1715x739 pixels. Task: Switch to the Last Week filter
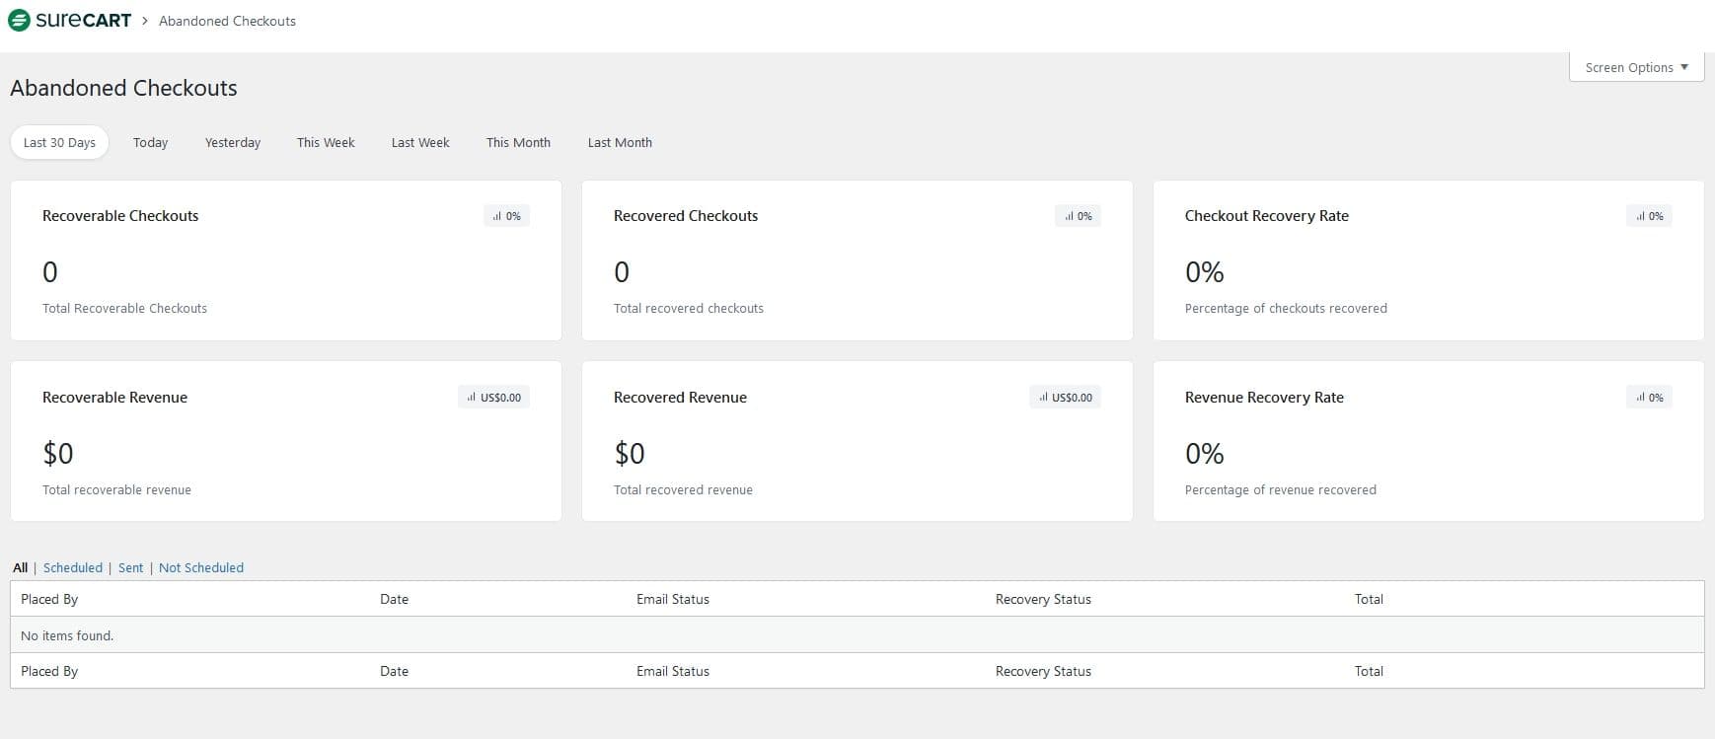420,142
